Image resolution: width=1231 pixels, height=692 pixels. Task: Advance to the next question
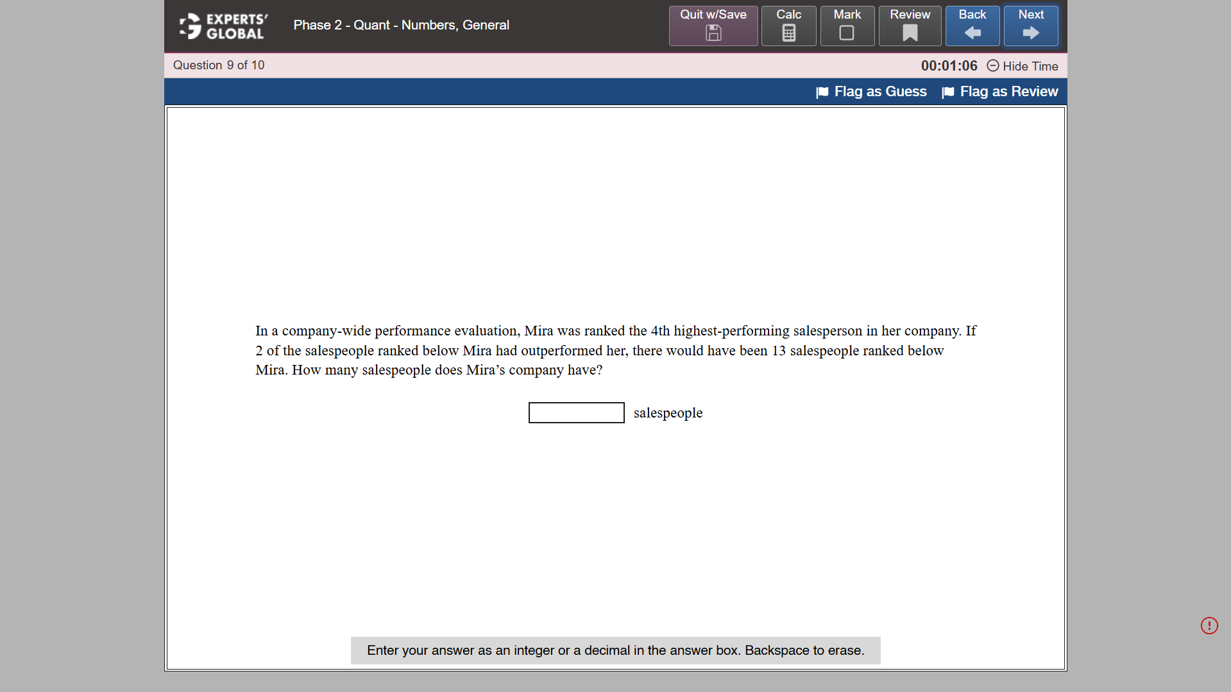[x=1030, y=26]
